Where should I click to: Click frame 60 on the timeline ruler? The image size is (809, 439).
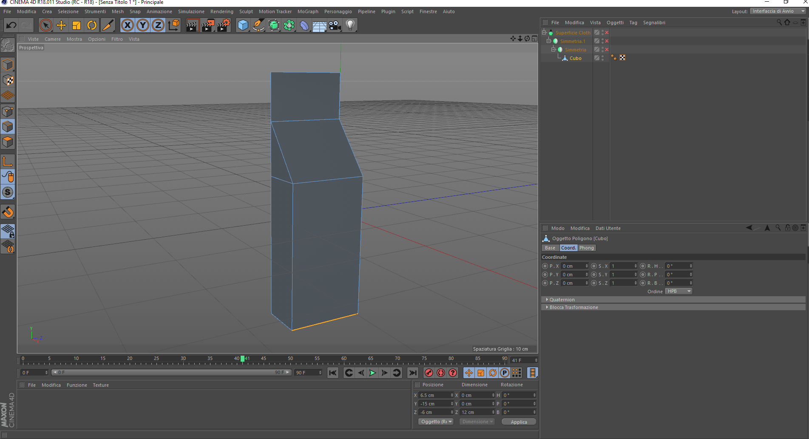[344, 361]
